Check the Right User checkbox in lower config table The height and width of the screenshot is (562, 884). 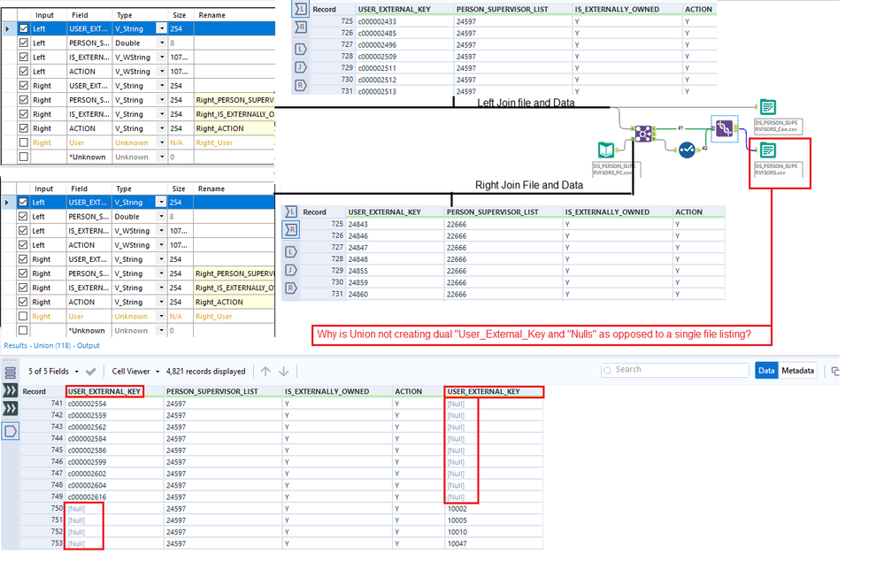[23, 316]
